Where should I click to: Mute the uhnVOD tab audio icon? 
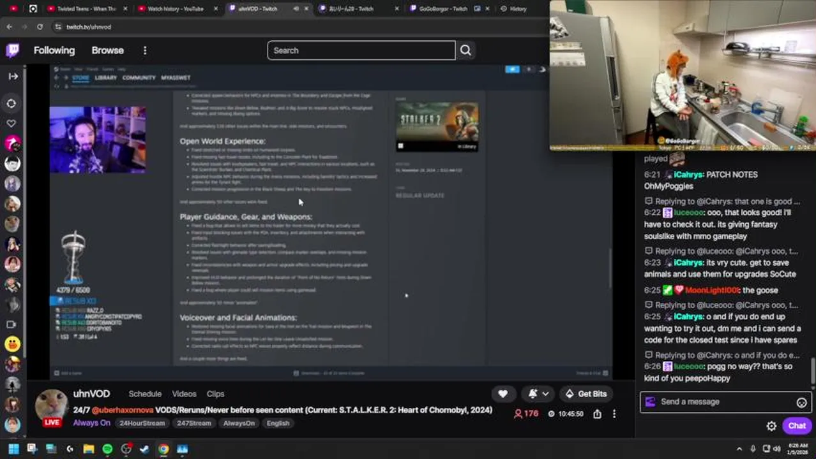click(x=296, y=9)
